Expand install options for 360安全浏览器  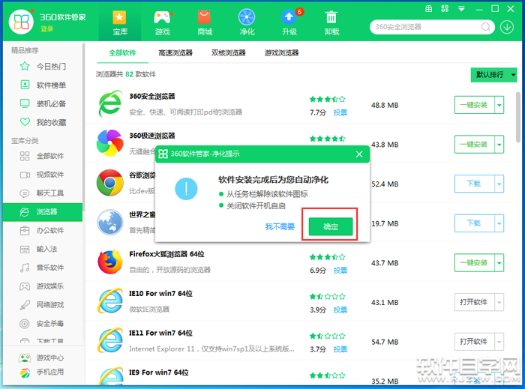(499, 105)
